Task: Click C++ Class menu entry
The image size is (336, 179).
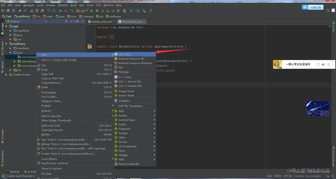Action: tap(135, 77)
